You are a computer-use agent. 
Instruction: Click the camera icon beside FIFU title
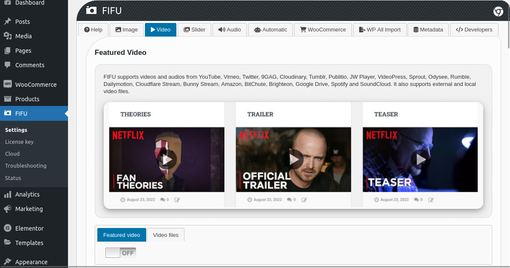(x=91, y=11)
